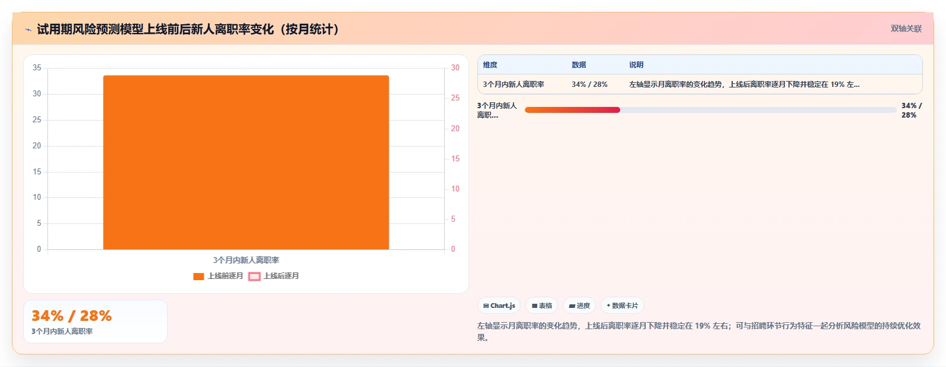Screen dimensions: 946x367
Task: Select the 数据卡片 tag
Action: 622,306
